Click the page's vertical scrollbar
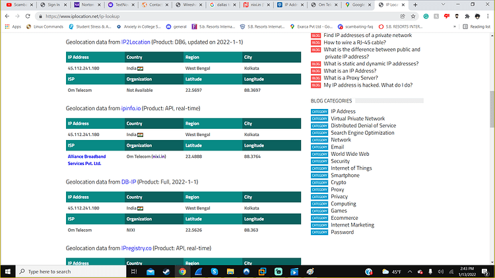 [492, 110]
